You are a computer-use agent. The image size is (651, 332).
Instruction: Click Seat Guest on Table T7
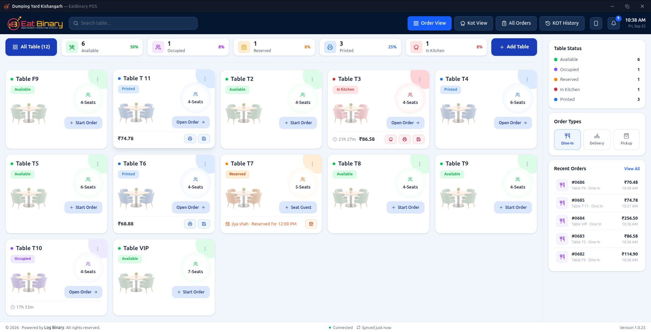click(x=298, y=207)
